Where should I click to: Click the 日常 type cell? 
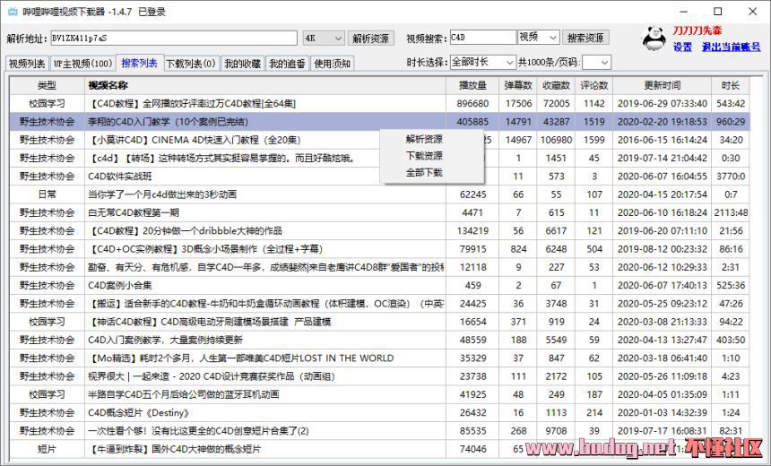coord(48,194)
